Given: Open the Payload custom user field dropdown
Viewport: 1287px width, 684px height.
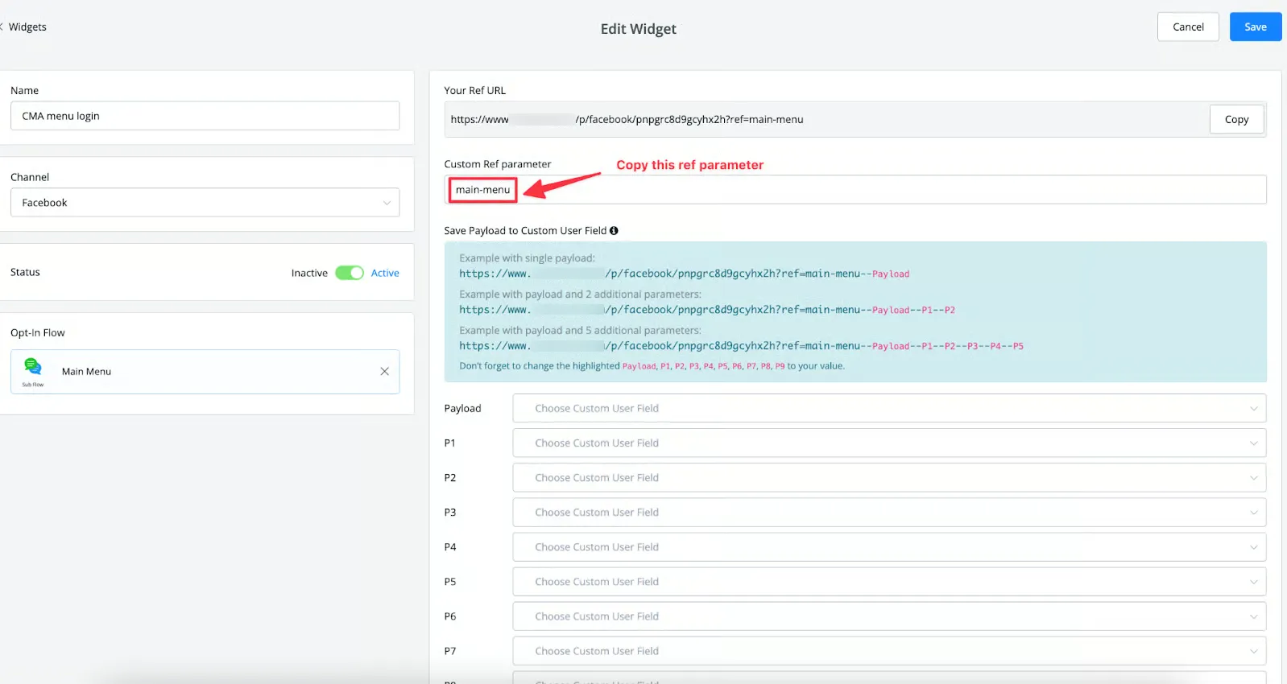Looking at the screenshot, I should [x=889, y=408].
